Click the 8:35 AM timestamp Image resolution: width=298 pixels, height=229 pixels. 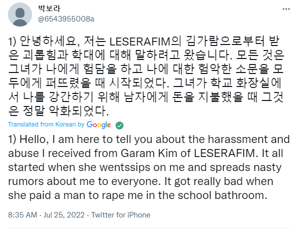pyautogui.click(x=22, y=215)
